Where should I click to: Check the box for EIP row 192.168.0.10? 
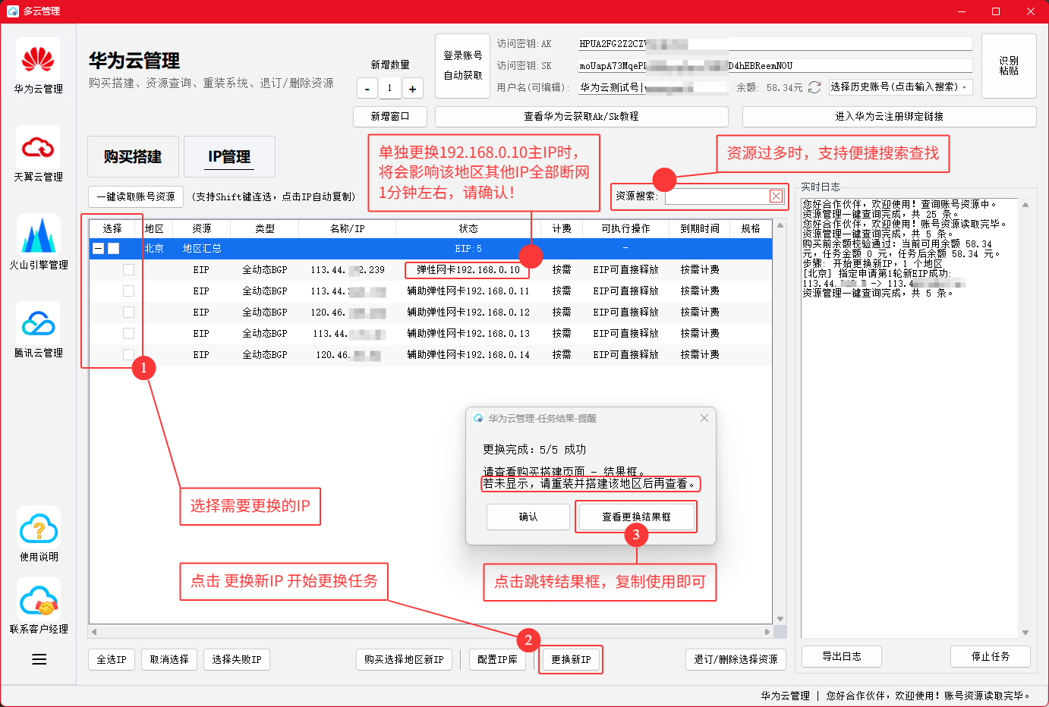(128, 269)
